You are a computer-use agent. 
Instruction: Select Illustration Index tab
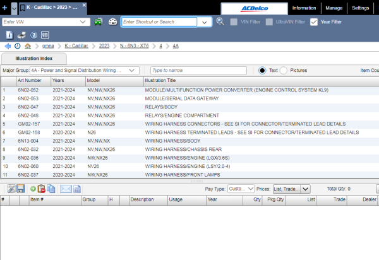coord(34,59)
